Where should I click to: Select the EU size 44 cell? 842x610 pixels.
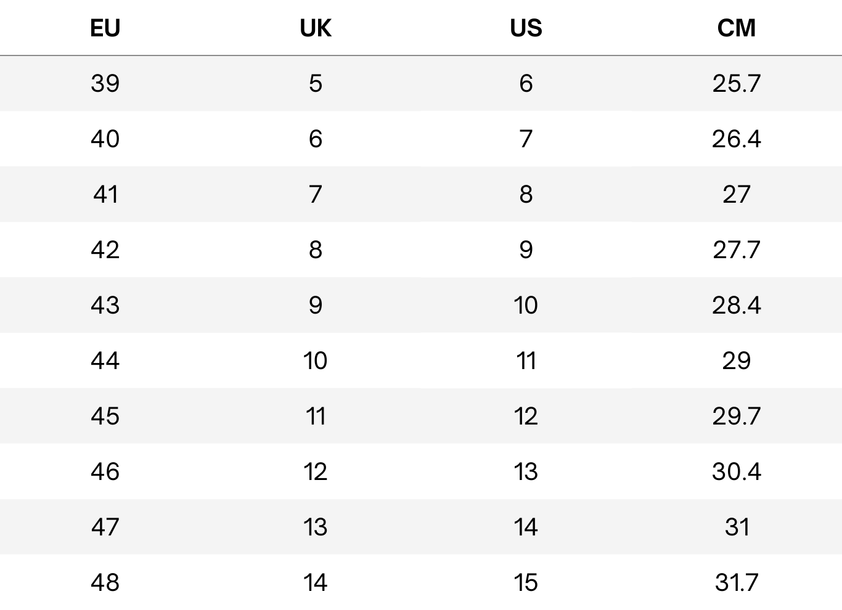pyautogui.click(x=105, y=361)
